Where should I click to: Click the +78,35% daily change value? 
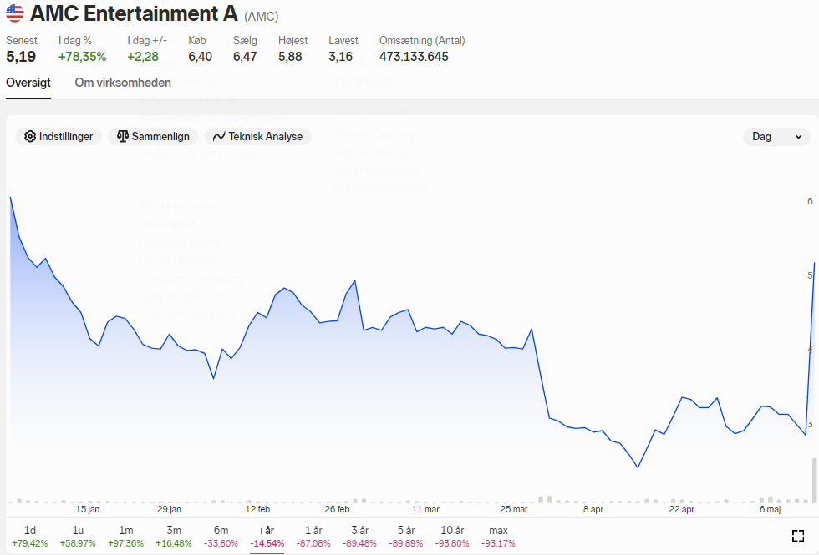(83, 57)
